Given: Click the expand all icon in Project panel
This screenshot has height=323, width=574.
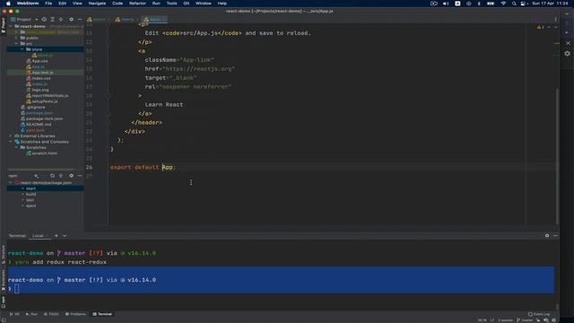Looking at the screenshot, I should pos(52,19).
